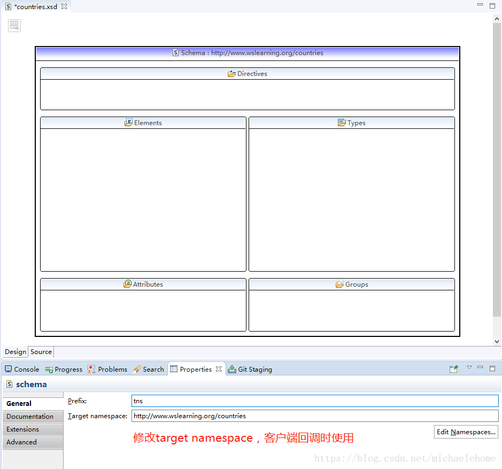This screenshot has height=469, width=502.
Task: Maximize the editor area
Action: (492, 6)
